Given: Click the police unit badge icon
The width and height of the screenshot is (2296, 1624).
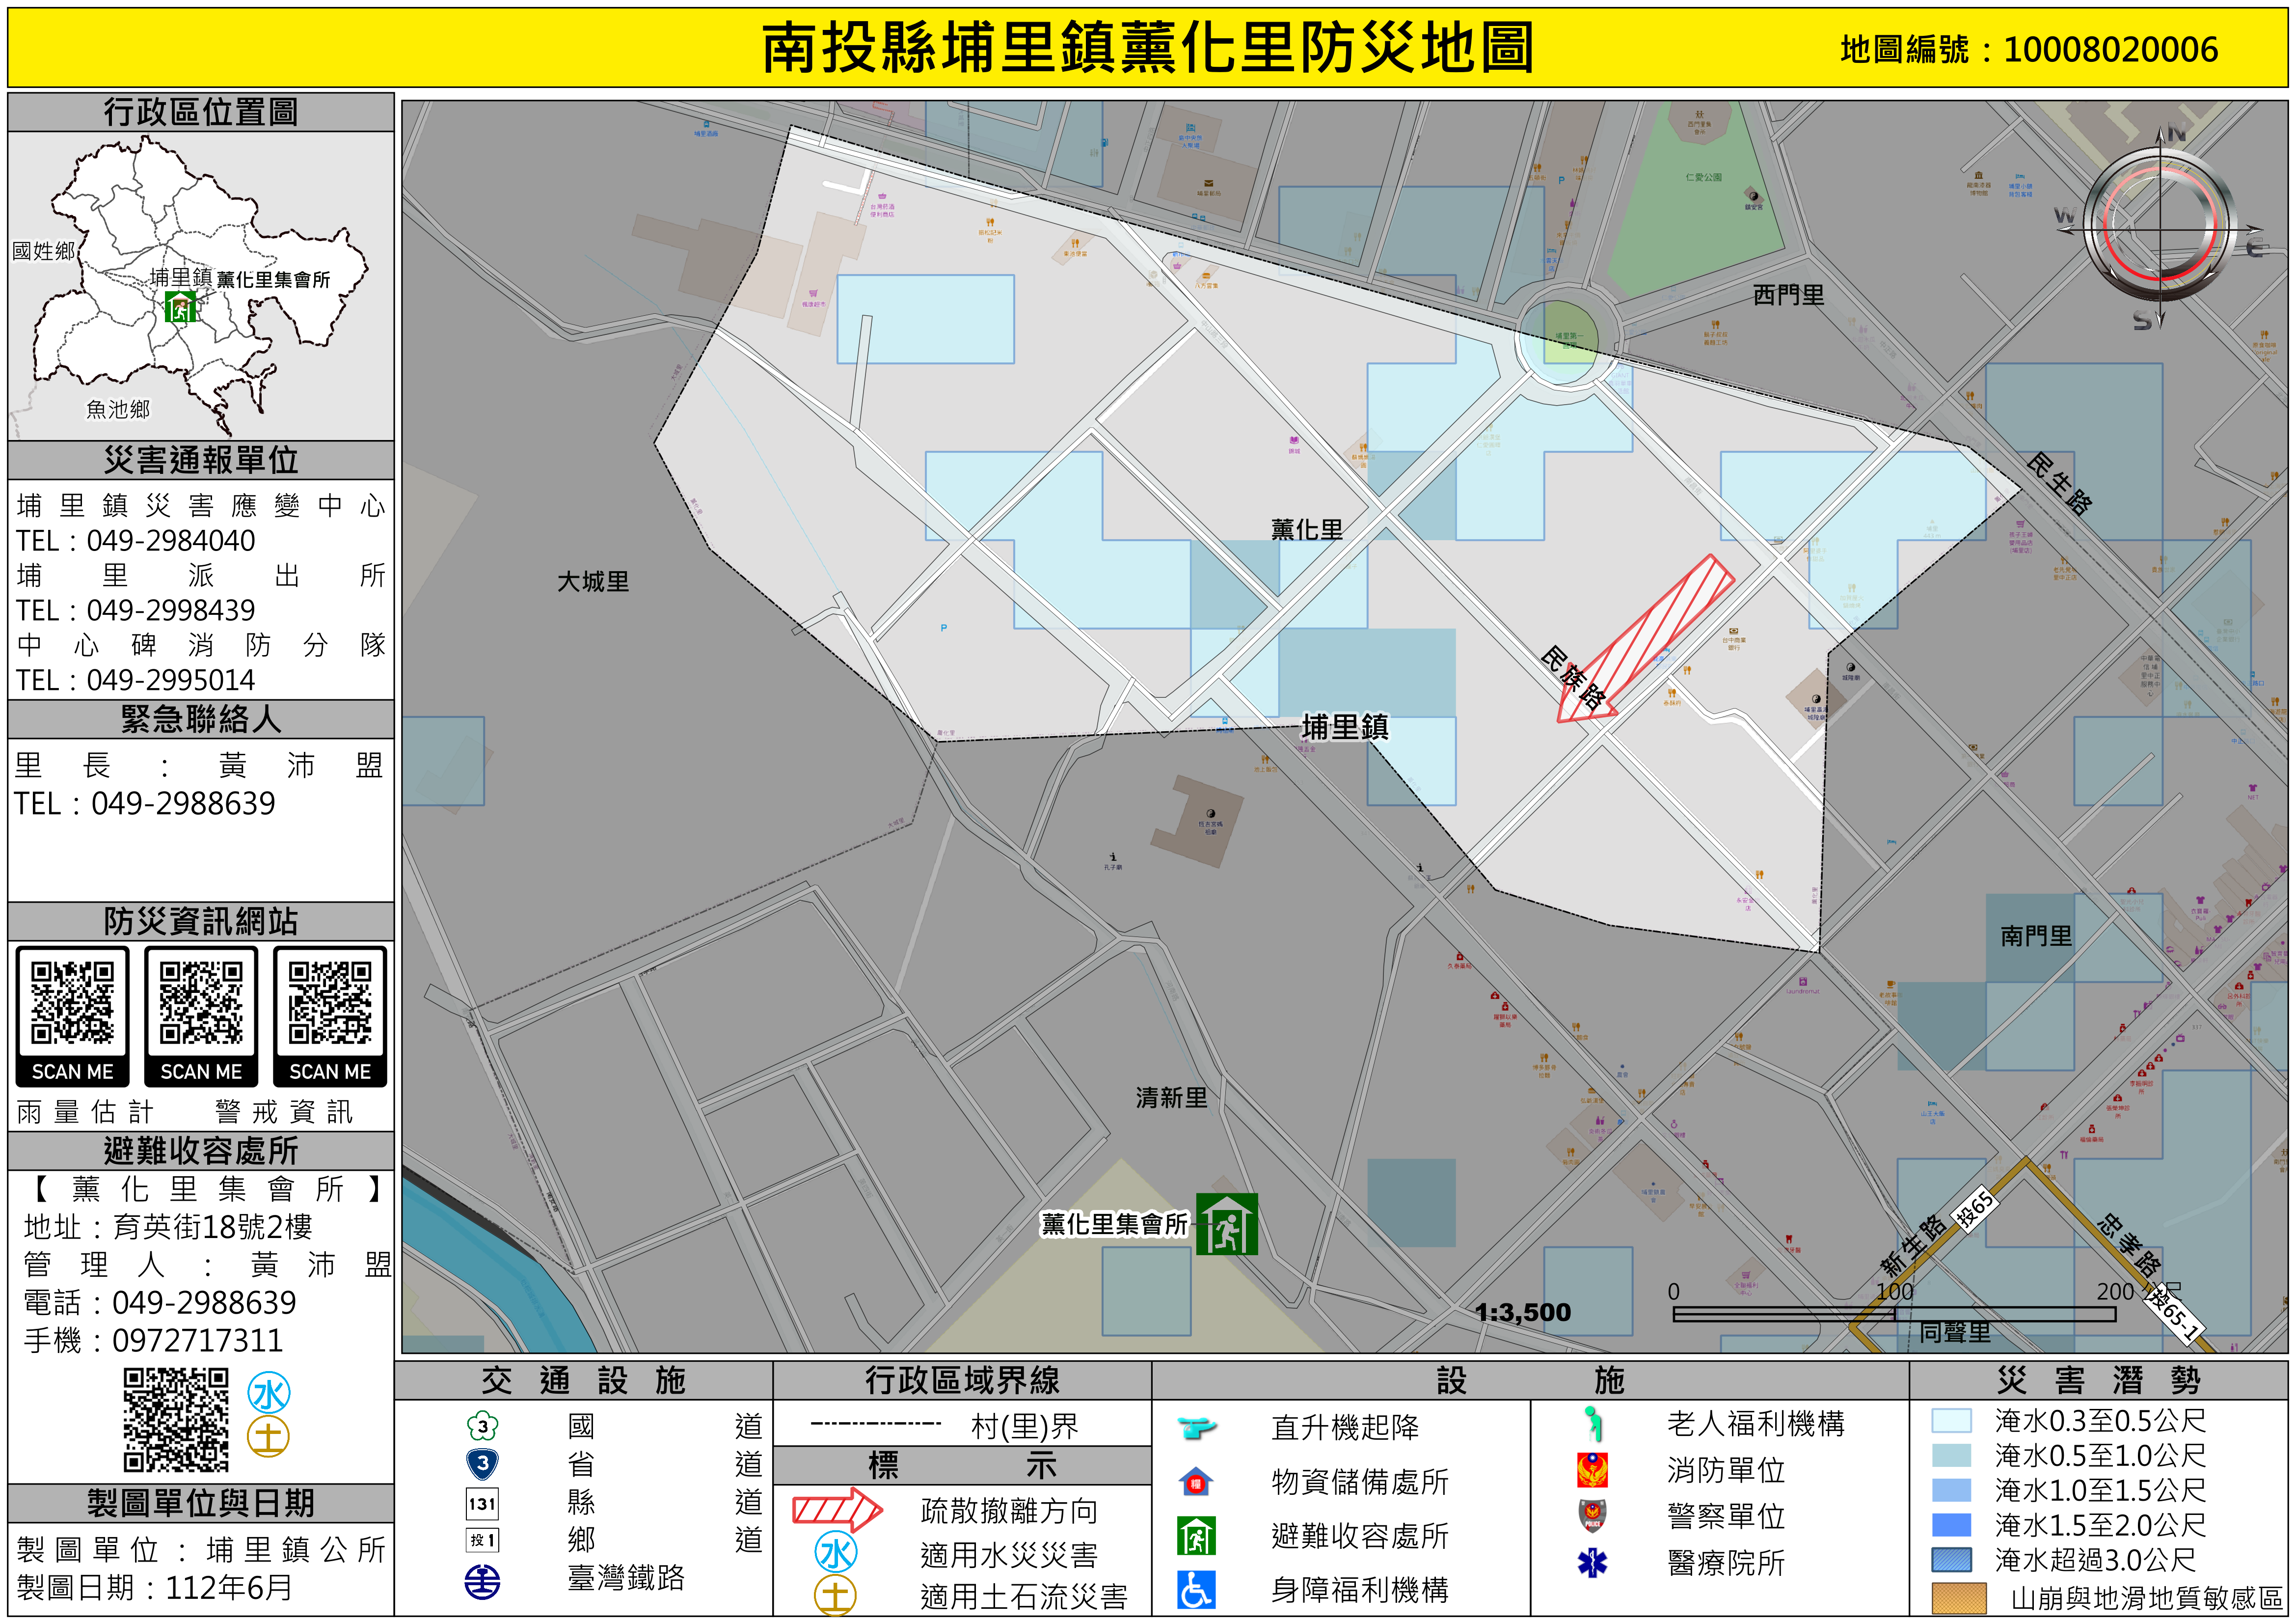Looking at the screenshot, I should point(1592,1516).
